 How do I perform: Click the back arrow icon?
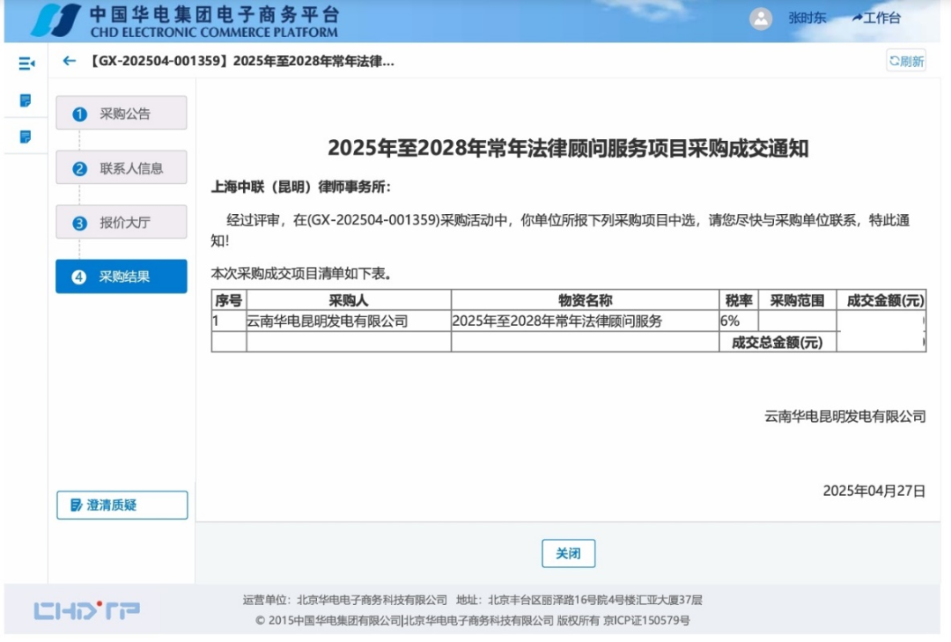tap(70, 61)
